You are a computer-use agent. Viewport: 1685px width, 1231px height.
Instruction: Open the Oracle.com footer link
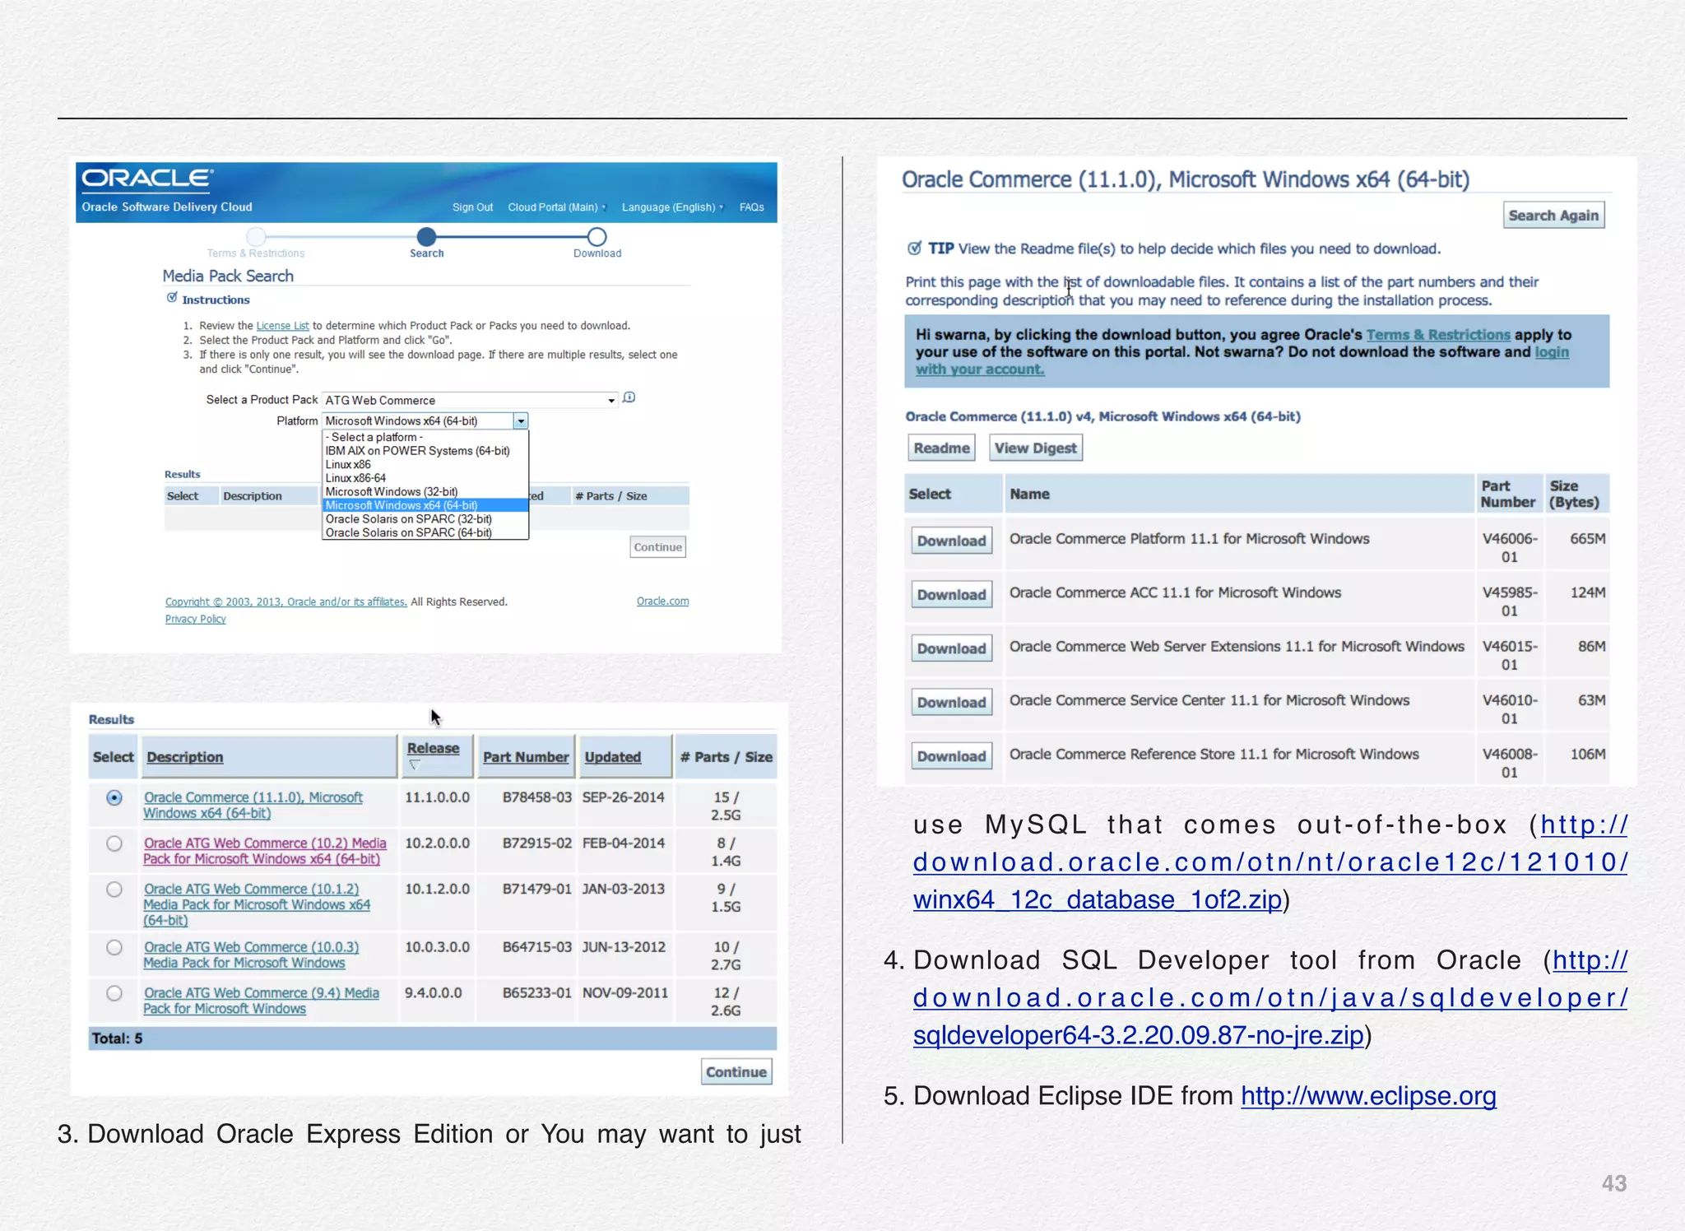[662, 602]
